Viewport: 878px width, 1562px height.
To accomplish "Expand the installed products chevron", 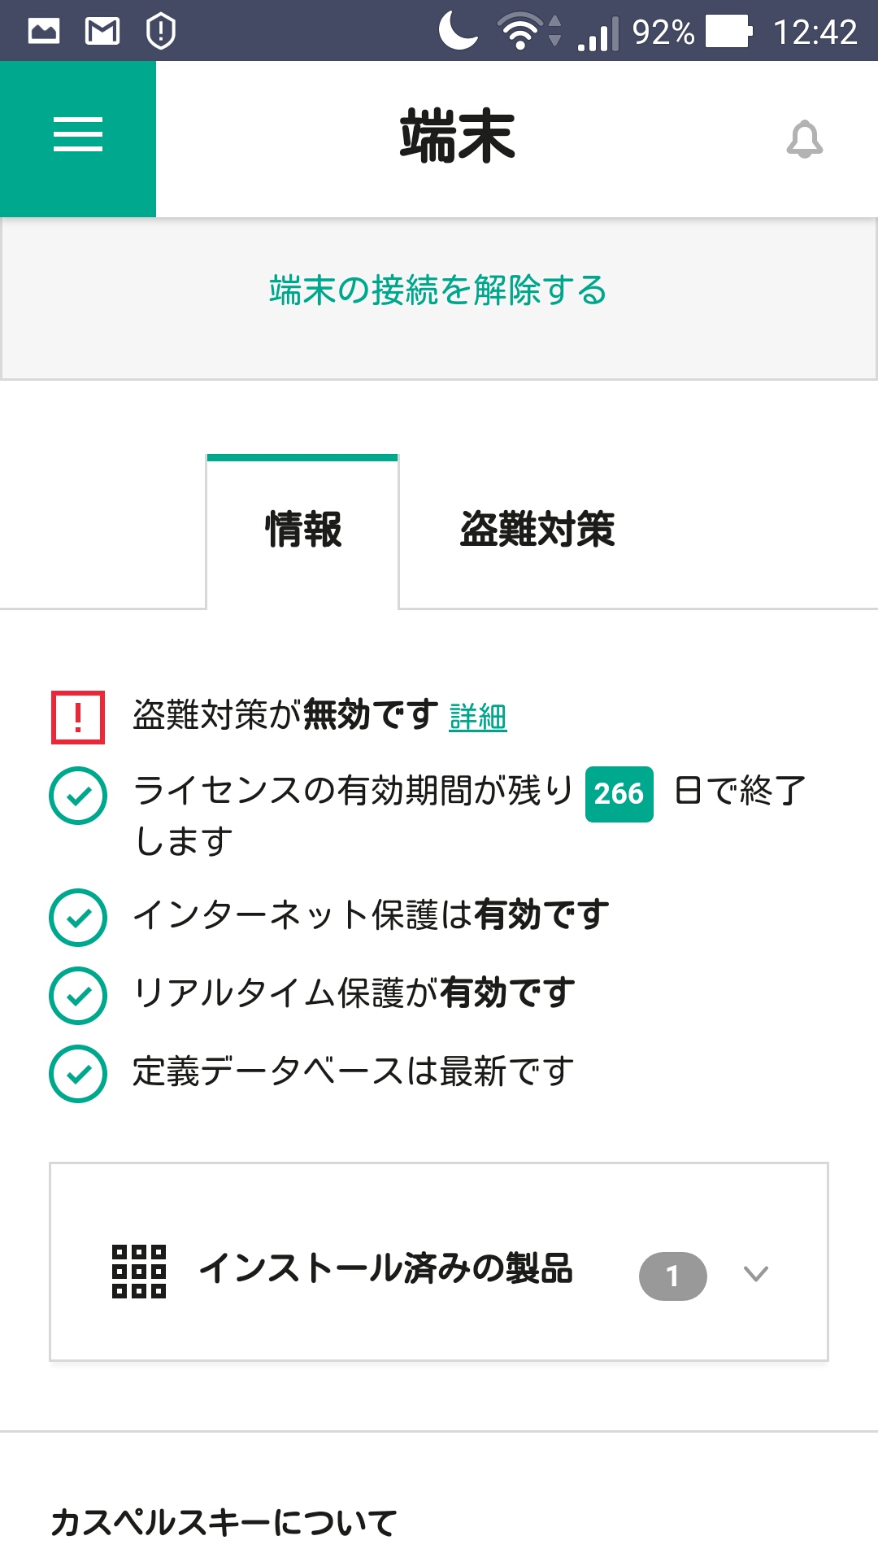I will [756, 1274].
